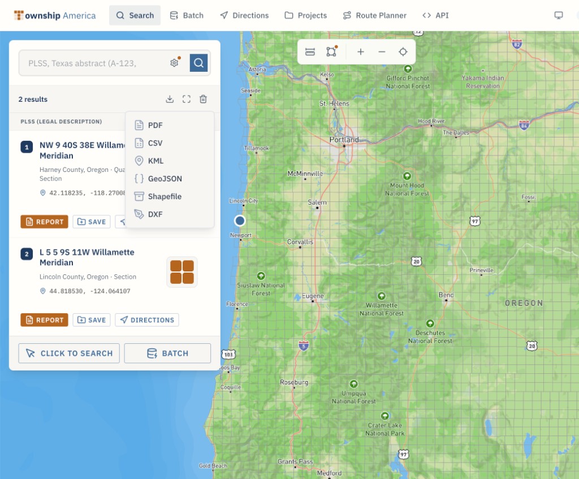Open result 'NW 9 40S 38E Willamette Meridian'
Viewport: 579px width, 479px height.
coord(82,150)
